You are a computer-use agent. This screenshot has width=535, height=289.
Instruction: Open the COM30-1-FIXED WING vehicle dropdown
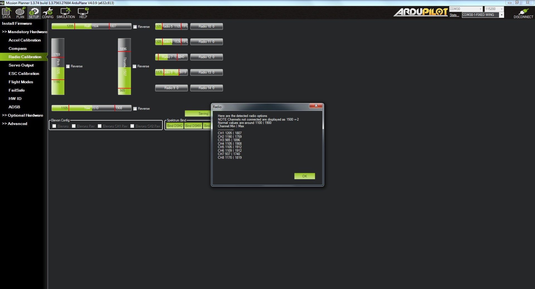click(x=483, y=15)
